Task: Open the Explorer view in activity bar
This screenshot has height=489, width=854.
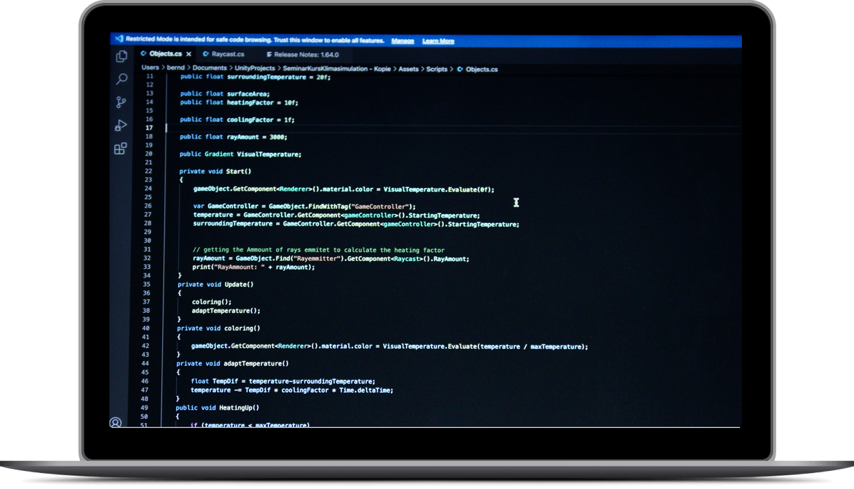Action: coord(121,57)
